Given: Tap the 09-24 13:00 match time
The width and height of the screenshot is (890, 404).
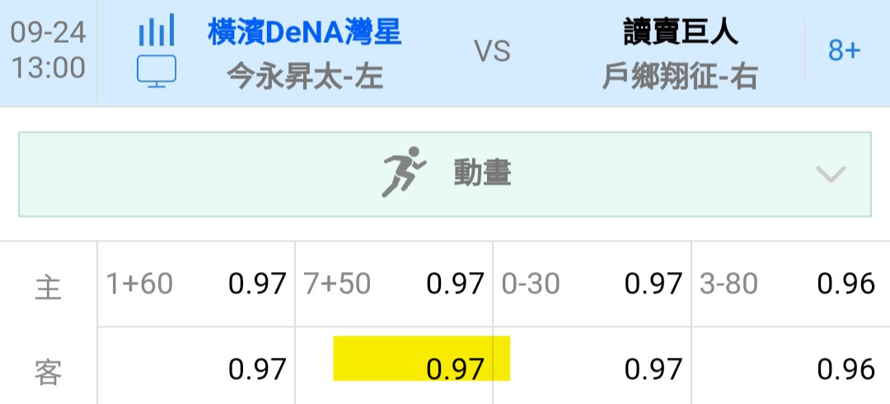Looking at the screenshot, I should pyautogui.click(x=49, y=51).
